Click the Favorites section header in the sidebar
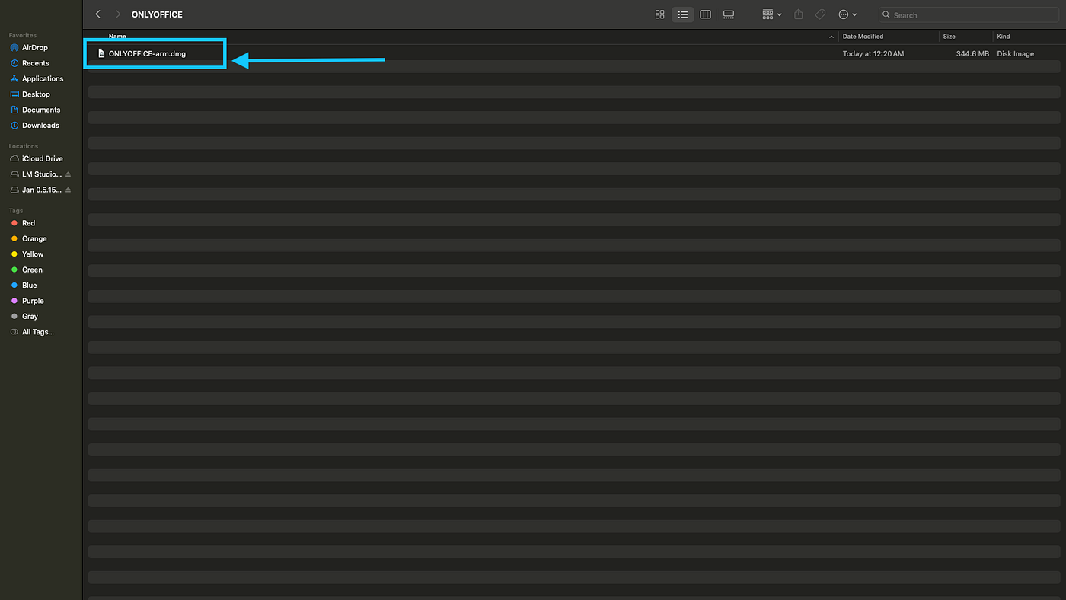Image resolution: width=1066 pixels, height=600 pixels. coord(23,35)
